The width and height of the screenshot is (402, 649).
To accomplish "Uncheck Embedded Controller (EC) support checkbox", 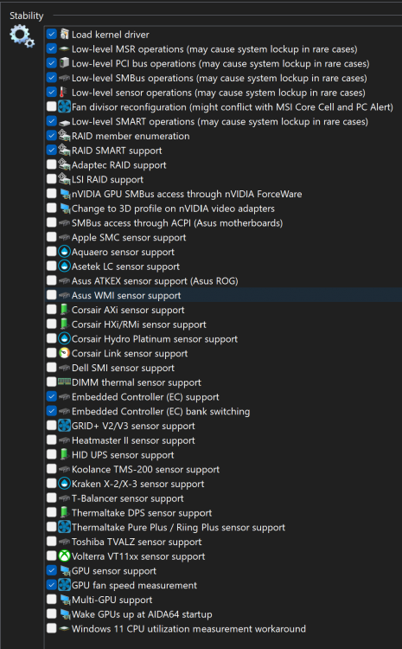I will coord(51,396).
